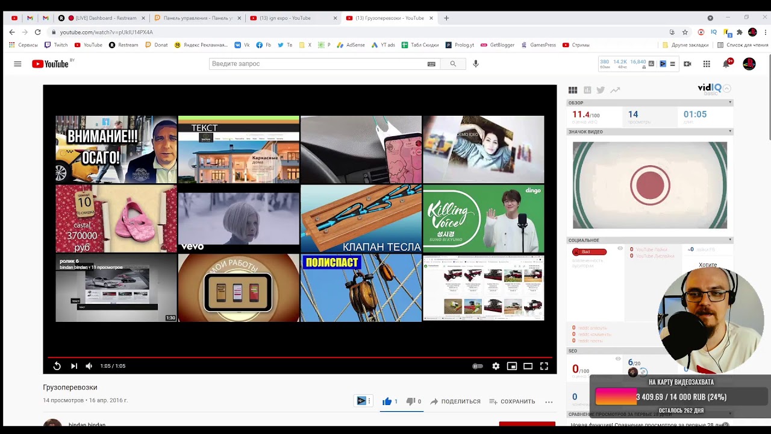Open the create video camera icon
Image resolution: width=771 pixels, height=434 pixels.
click(x=687, y=64)
